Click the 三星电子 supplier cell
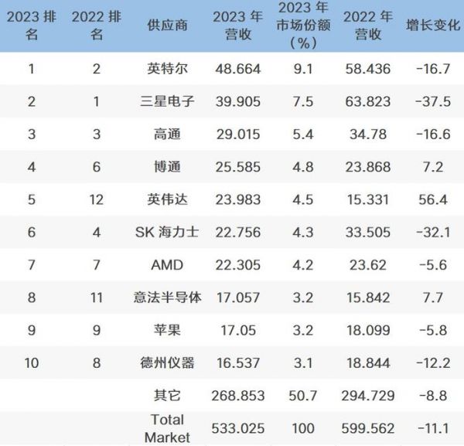The image size is (464, 446). (169, 101)
